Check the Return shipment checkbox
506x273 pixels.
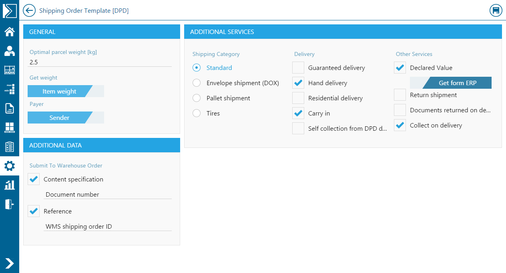(x=400, y=95)
